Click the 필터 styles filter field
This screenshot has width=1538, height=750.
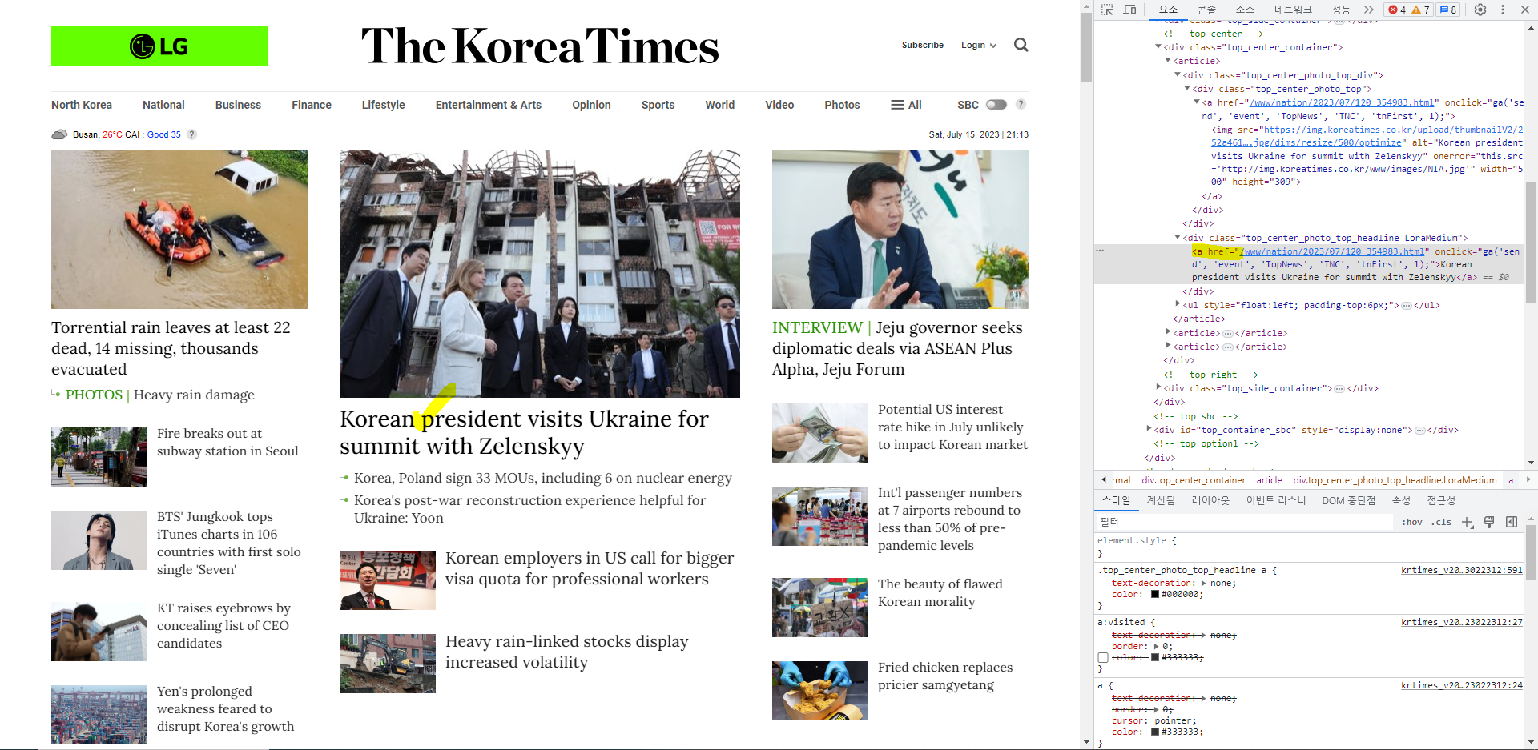[1245, 522]
